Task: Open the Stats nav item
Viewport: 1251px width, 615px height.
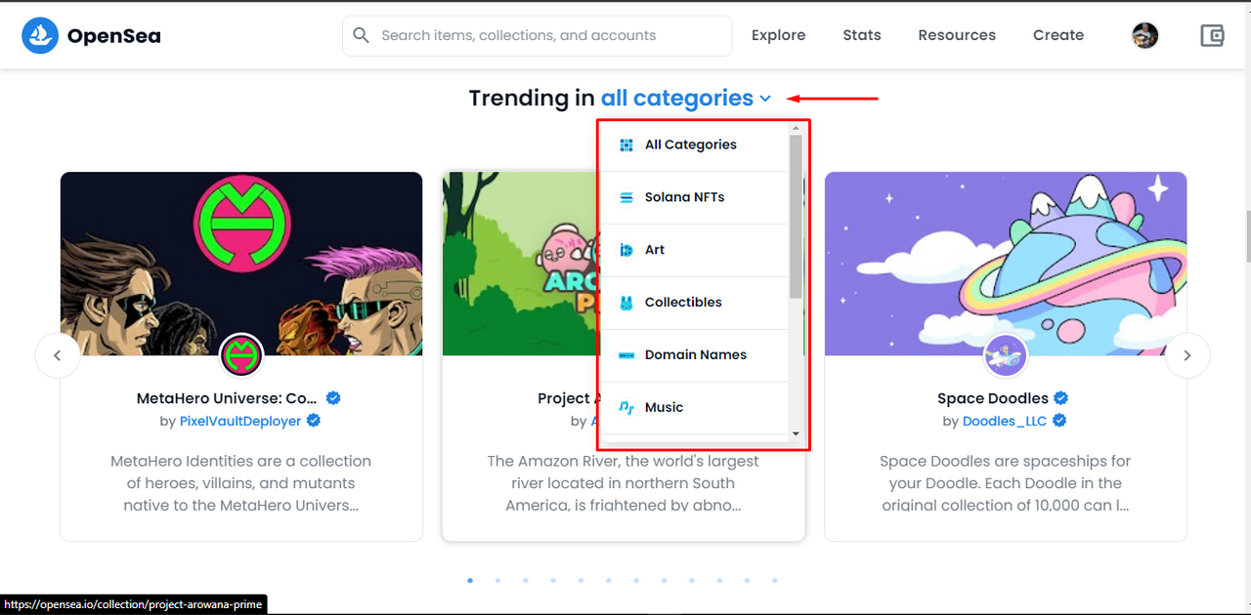Action: 862,35
